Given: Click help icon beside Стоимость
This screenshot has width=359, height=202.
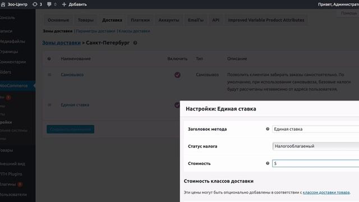Looking at the screenshot, I should coord(268,163).
